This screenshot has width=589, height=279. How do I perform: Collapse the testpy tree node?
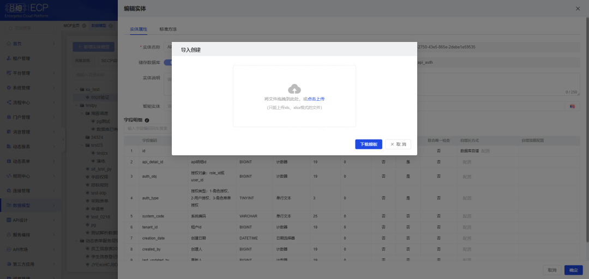(x=76, y=105)
